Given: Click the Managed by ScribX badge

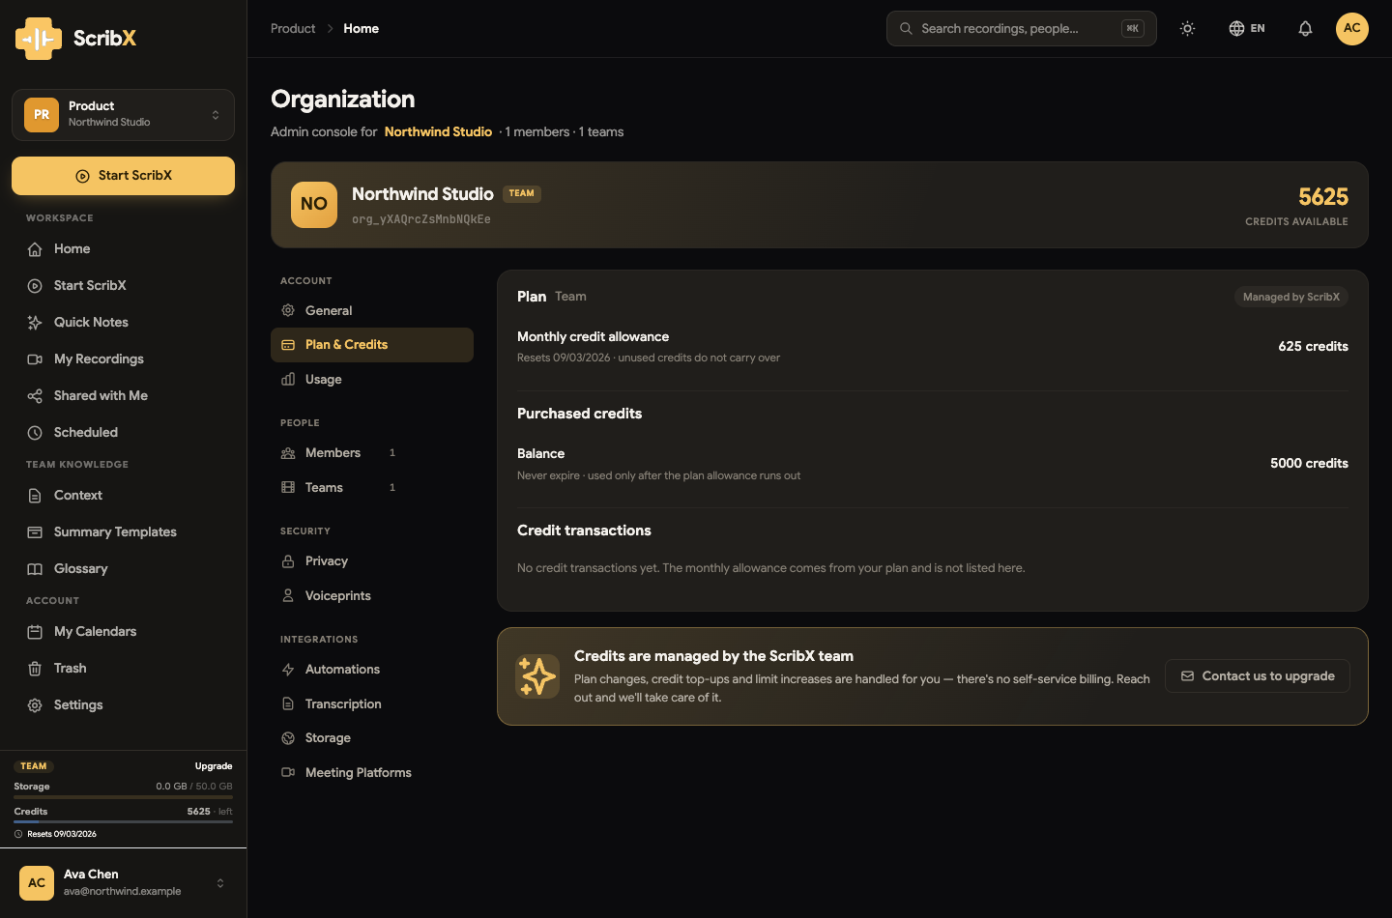Looking at the screenshot, I should (1291, 298).
